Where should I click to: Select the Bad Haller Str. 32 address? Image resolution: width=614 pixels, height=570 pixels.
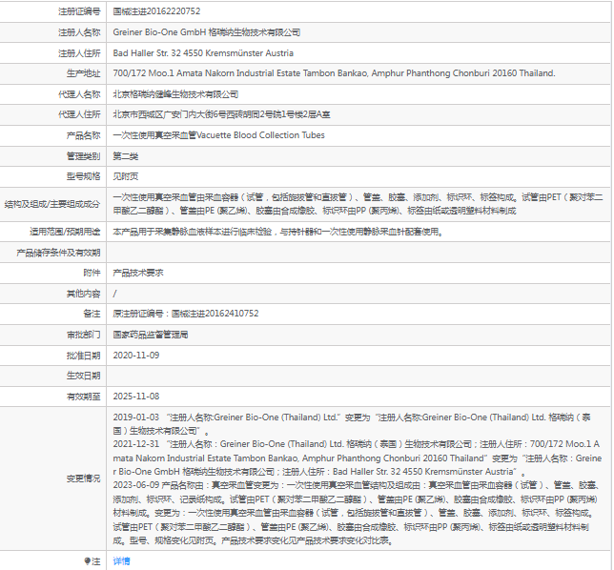click(203, 52)
